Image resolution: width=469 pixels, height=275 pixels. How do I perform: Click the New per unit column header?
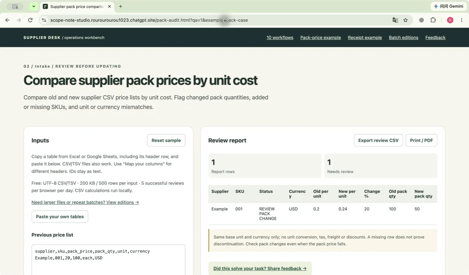point(347,194)
